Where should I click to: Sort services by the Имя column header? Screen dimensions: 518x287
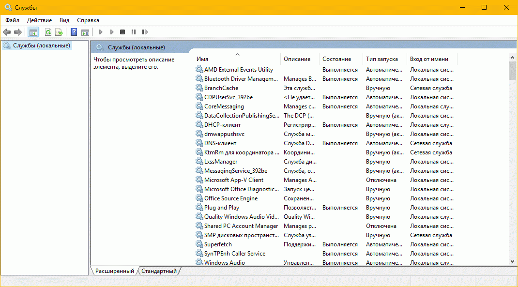[237, 59]
